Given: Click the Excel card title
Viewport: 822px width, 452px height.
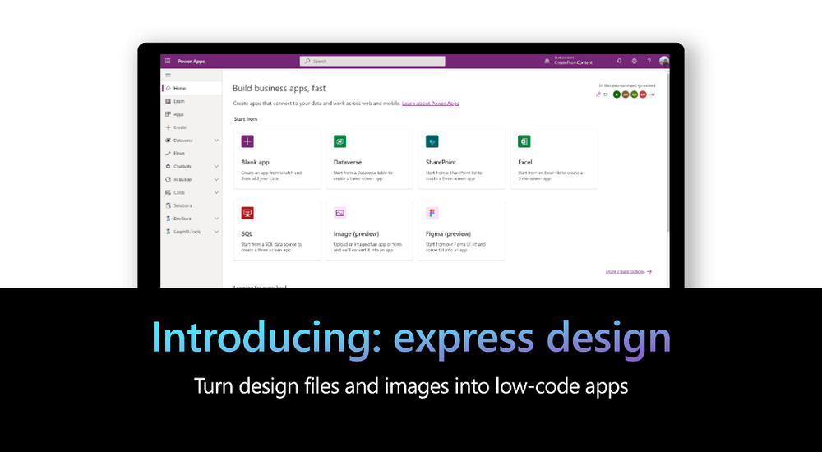Looking at the screenshot, I should 524,162.
